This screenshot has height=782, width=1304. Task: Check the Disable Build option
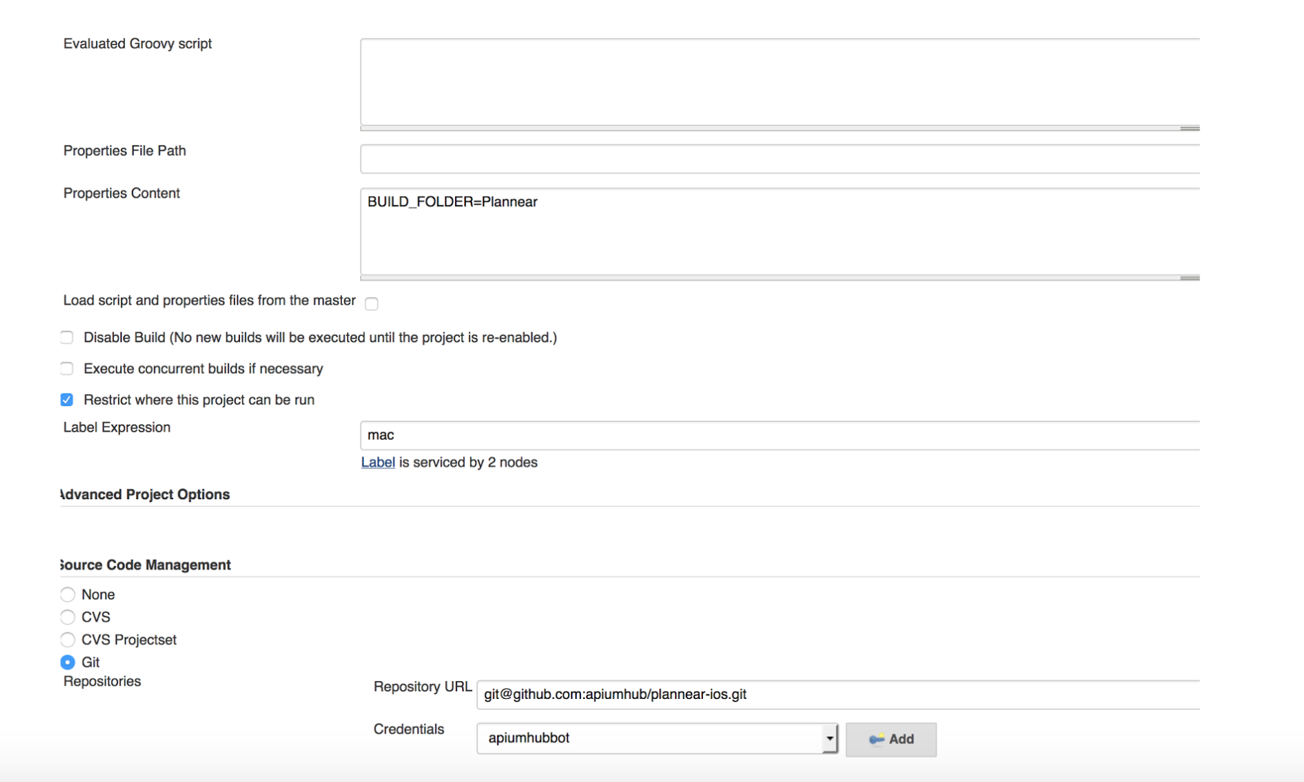(x=67, y=337)
